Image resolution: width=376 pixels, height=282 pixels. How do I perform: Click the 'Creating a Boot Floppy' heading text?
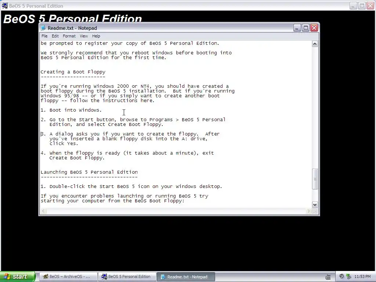click(x=73, y=72)
